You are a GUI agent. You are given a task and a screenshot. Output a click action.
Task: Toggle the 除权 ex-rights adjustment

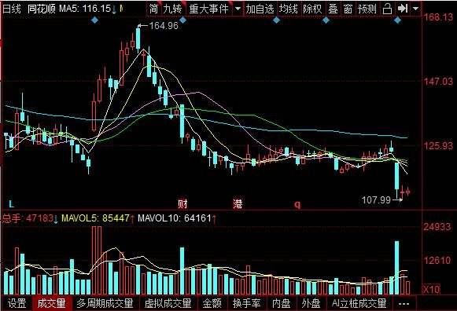coord(311,9)
